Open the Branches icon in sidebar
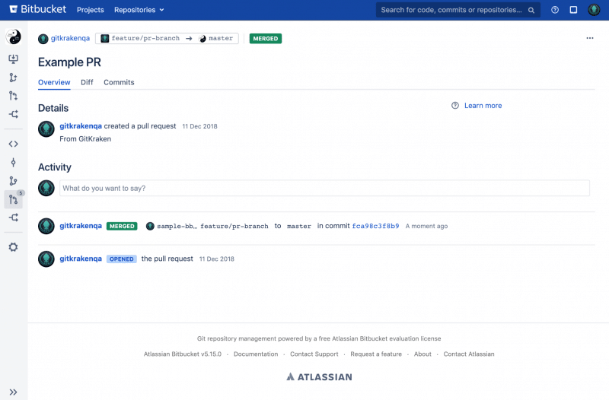The image size is (609, 400). pos(13,181)
